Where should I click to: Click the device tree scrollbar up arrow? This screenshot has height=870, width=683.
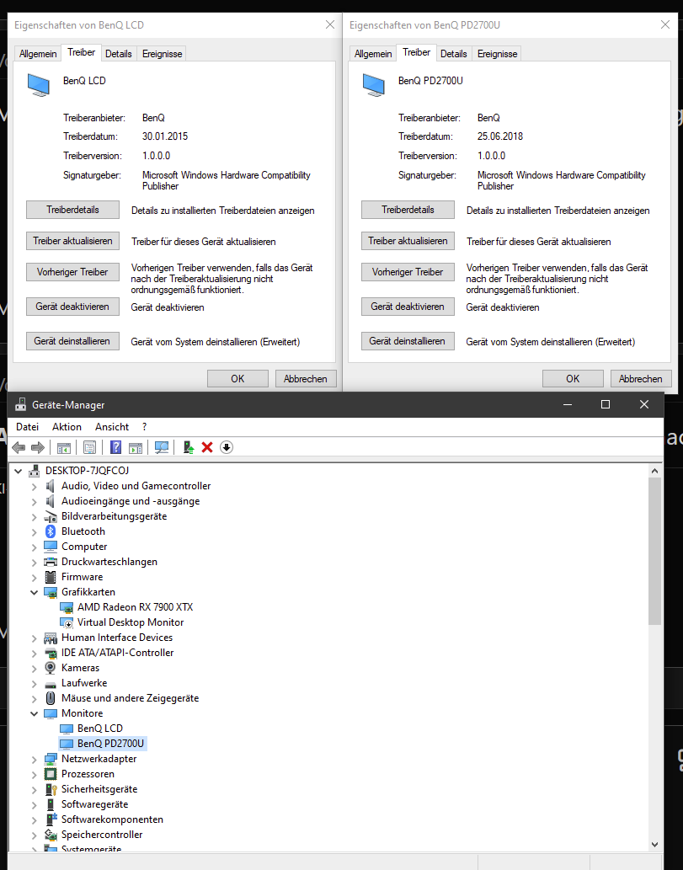tap(654, 471)
